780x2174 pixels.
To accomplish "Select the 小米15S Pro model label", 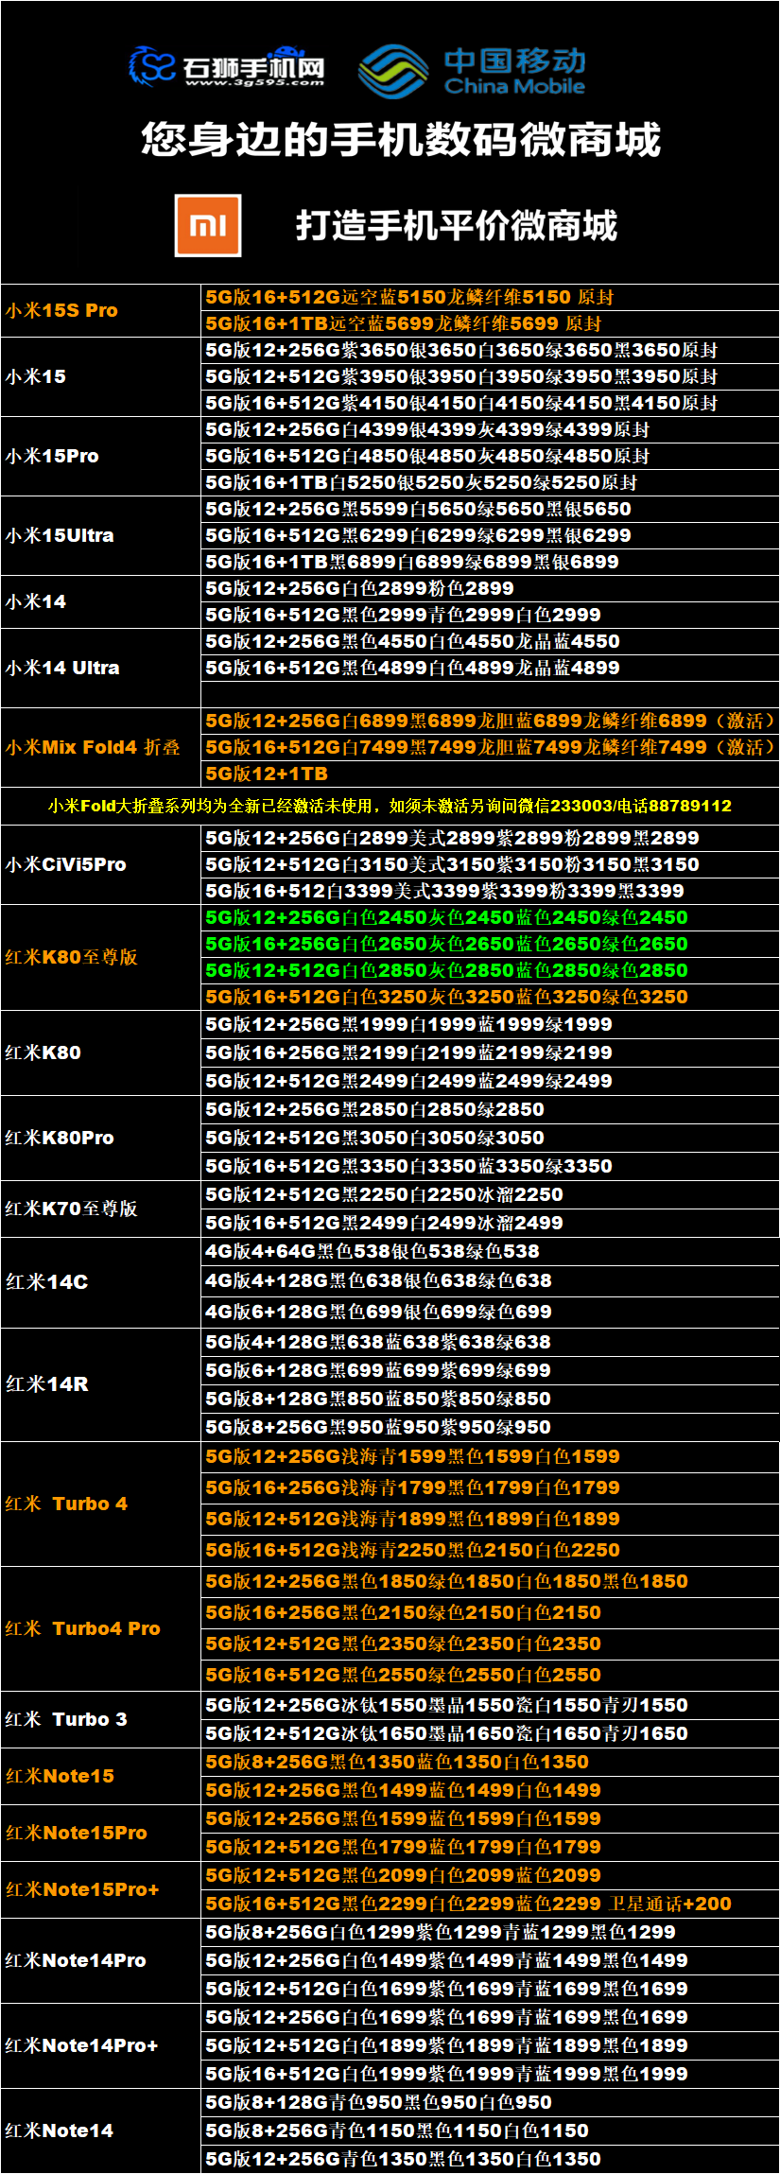I will click(x=62, y=310).
